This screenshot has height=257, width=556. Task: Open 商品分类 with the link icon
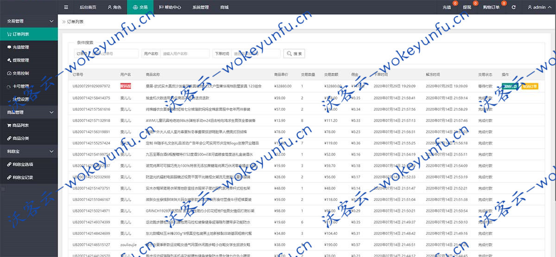pyautogui.click(x=29, y=138)
